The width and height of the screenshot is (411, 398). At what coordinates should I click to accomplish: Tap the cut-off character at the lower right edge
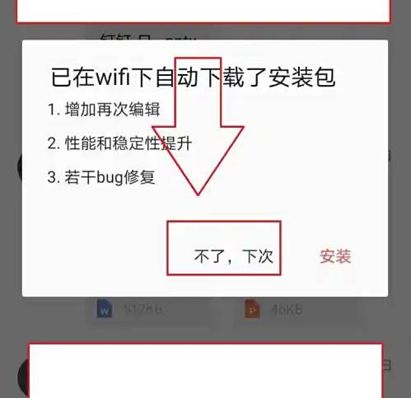386,365
